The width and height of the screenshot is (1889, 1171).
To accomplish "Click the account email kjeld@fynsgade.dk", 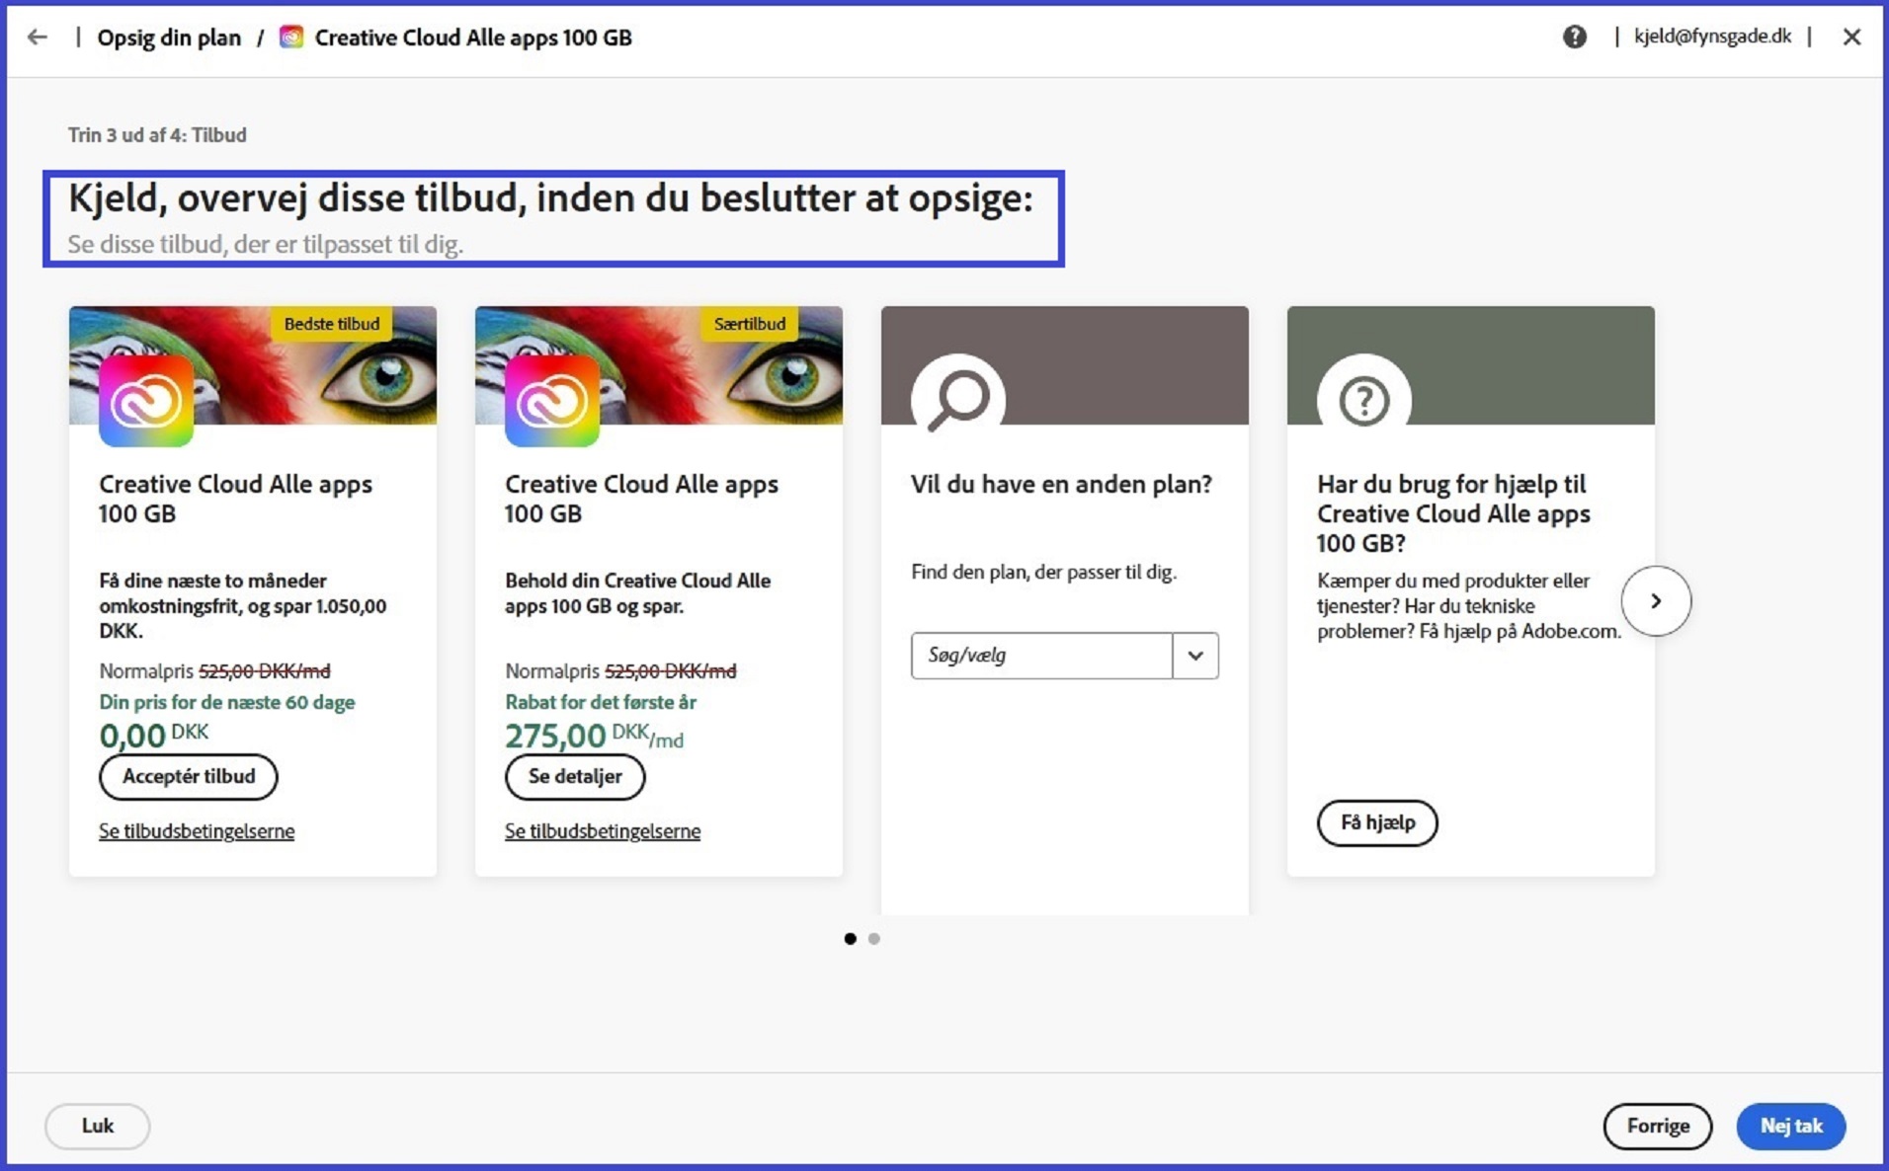I will [1712, 37].
